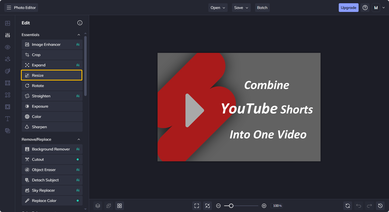Click the Edit panel scrollbar thumb
Image resolution: width=389 pixels, height=212 pixels.
point(86,66)
